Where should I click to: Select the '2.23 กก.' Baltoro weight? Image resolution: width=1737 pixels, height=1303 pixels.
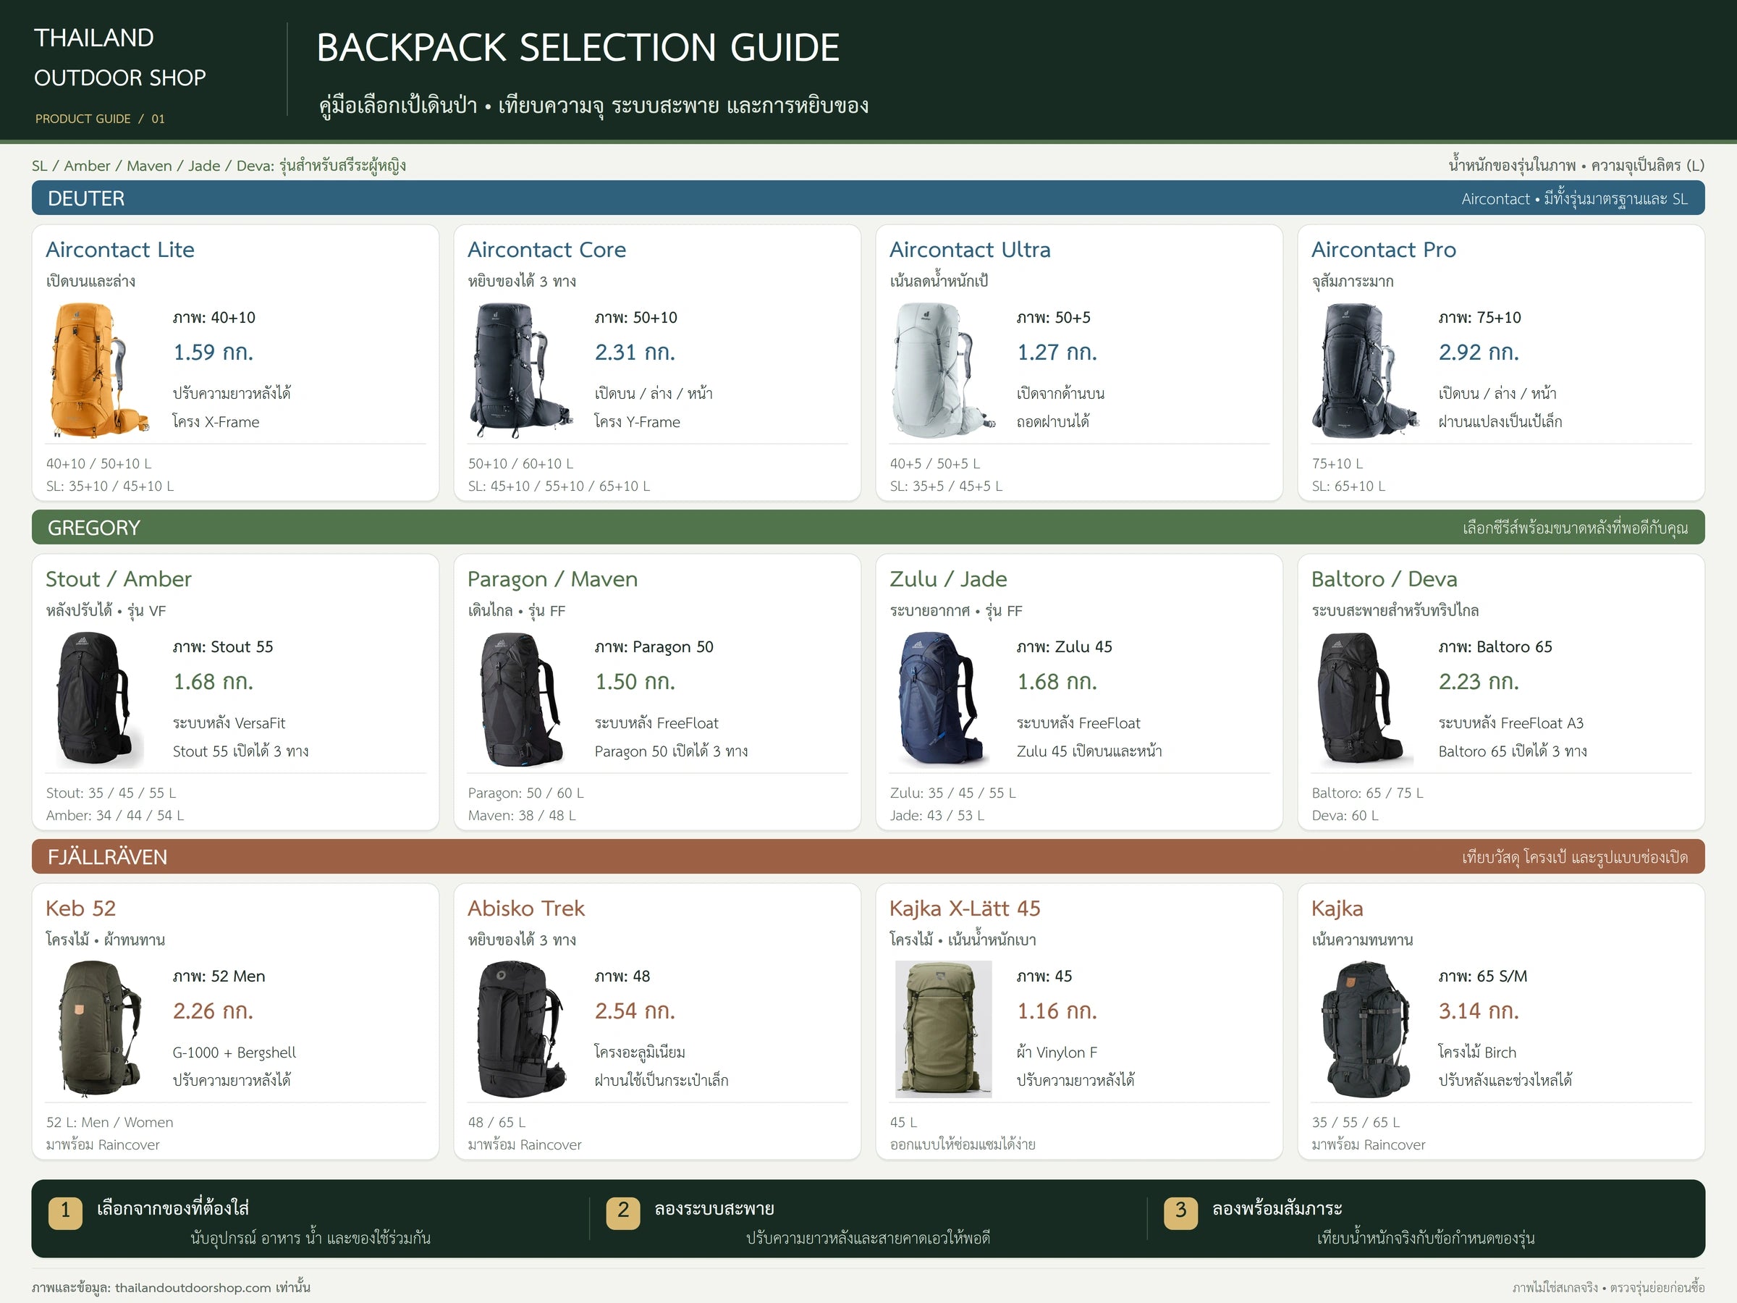tap(1479, 681)
